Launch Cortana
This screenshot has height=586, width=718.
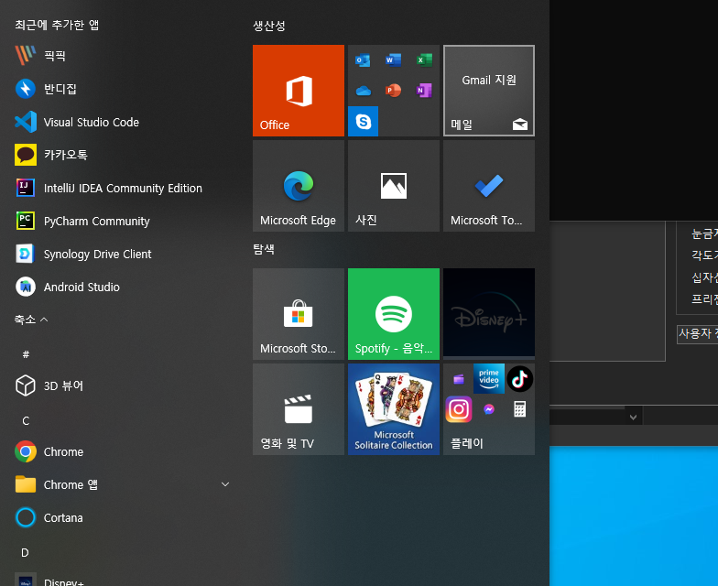[x=122, y=517]
